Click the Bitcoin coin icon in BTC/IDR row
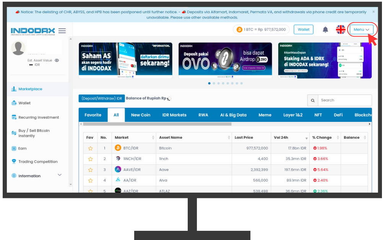 (118, 148)
